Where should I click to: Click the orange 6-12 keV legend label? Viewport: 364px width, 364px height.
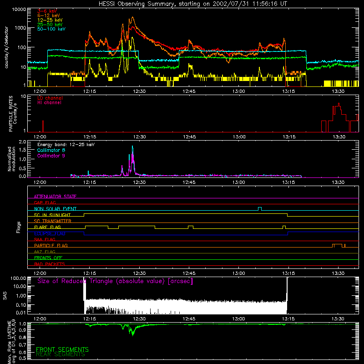pyautogui.click(x=49, y=15)
